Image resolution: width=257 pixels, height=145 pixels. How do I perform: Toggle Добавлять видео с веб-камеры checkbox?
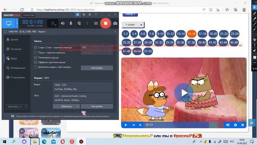click(x=35, y=67)
